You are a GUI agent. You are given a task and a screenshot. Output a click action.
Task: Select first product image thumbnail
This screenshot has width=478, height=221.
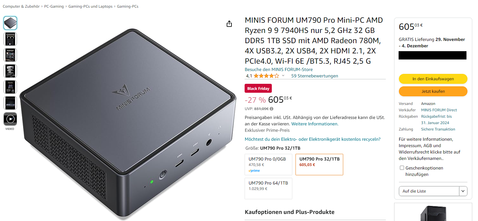pyautogui.click(x=10, y=23)
